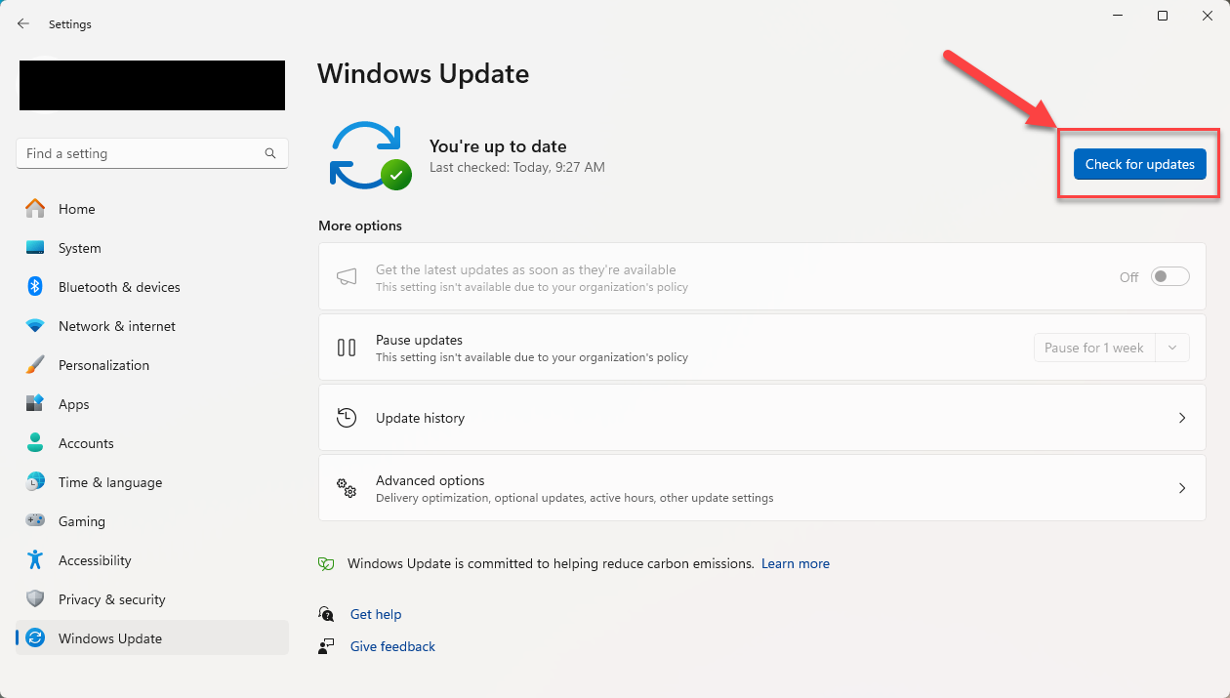Click the Privacy & security shield icon
The image size is (1230, 698).
click(x=35, y=599)
